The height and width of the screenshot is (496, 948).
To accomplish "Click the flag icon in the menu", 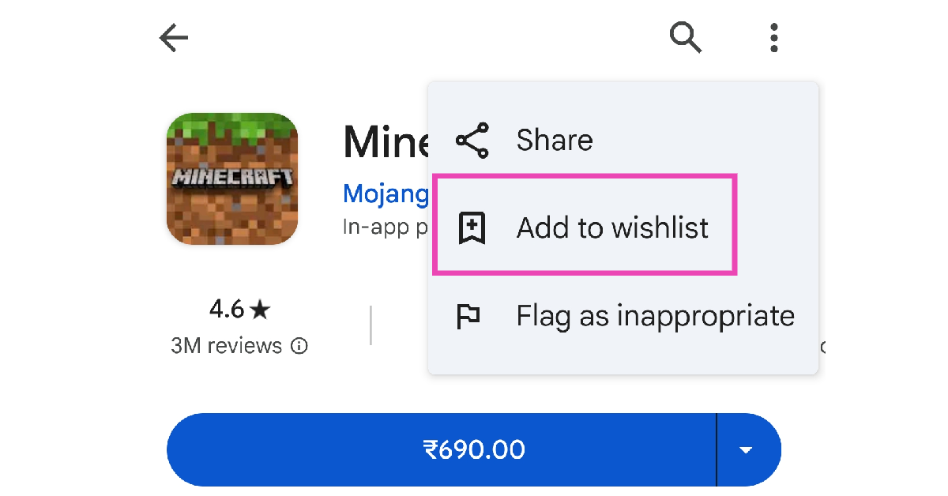I will click(x=469, y=317).
